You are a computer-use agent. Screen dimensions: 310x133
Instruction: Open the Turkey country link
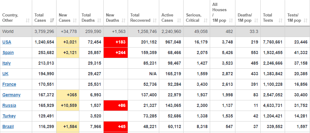[x=9, y=116]
